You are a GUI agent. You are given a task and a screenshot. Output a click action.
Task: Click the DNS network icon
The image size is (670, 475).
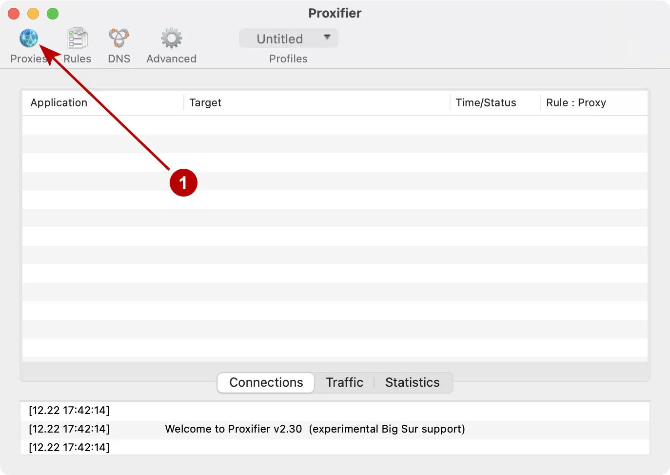(118, 38)
